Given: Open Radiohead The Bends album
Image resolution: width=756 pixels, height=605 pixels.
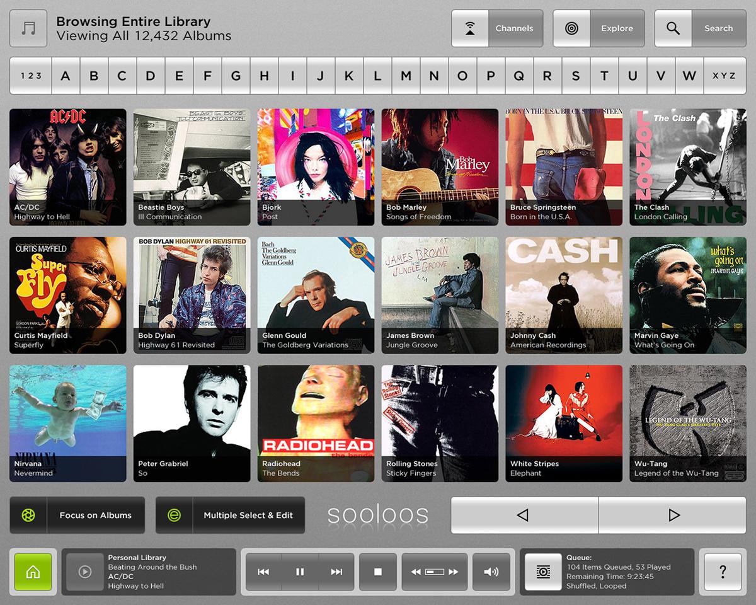Looking at the screenshot, I should coord(316,423).
